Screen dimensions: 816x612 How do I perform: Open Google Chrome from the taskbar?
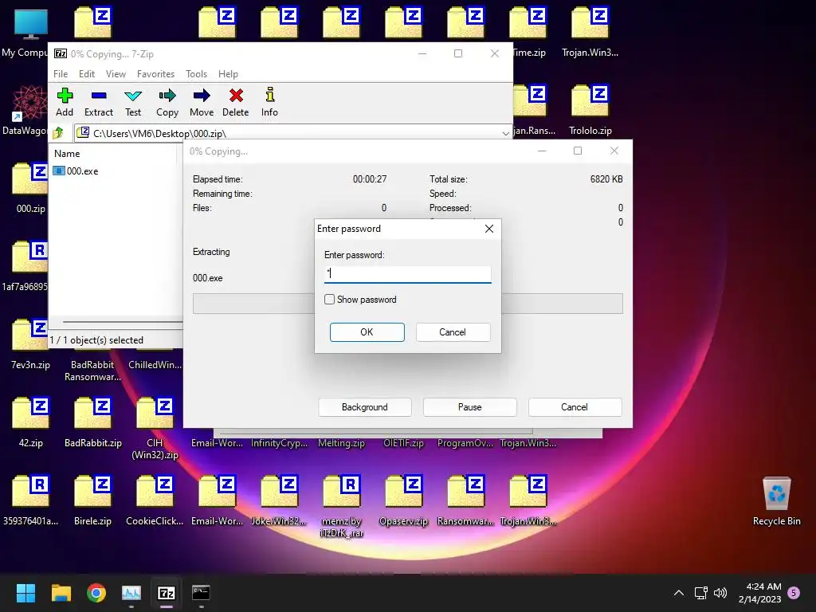pyautogui.click(x=96, y=593)
